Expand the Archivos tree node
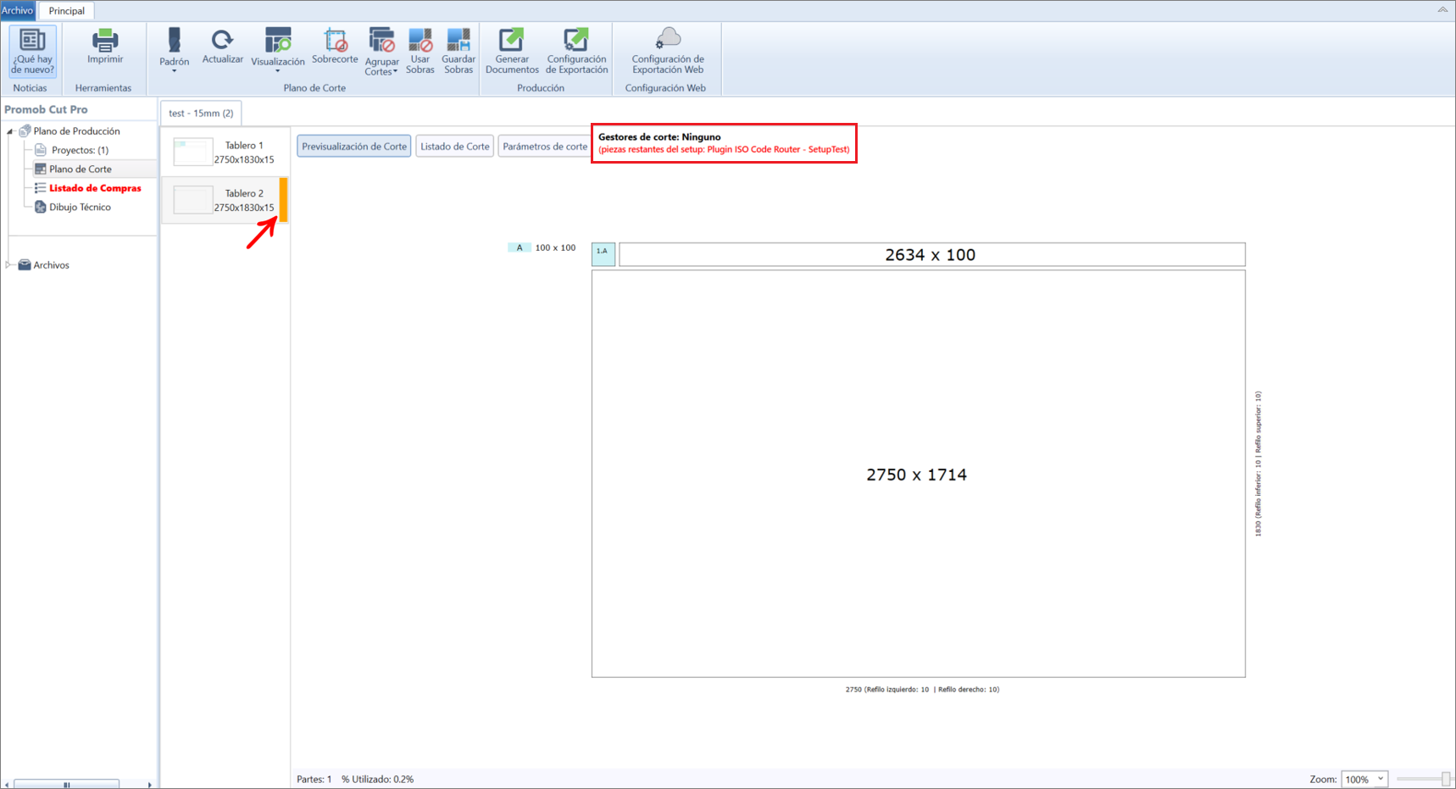Screen dimensions: 1456x789 click(8, 265)
